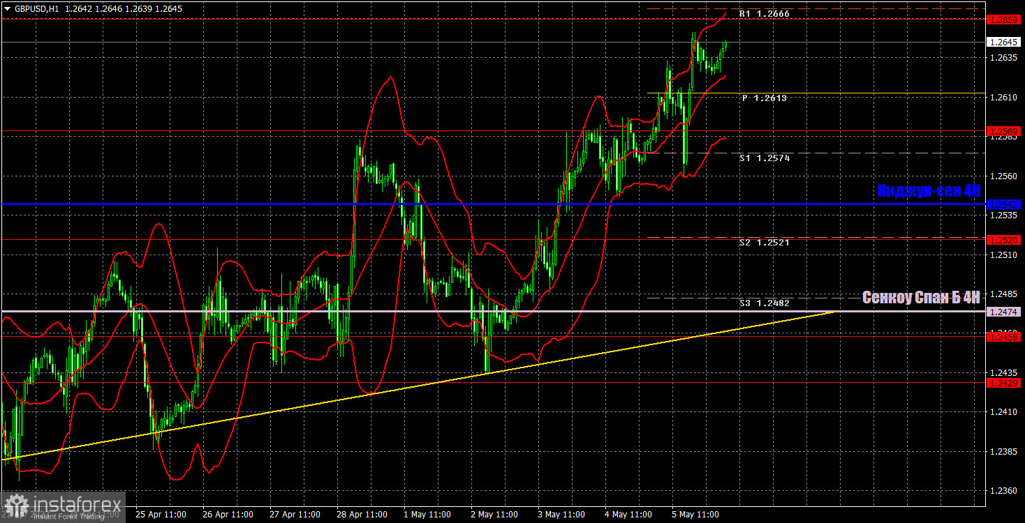Click the 1.2410 price scale value
This screenshot has height=523, width=1025.
[1003, 412]
